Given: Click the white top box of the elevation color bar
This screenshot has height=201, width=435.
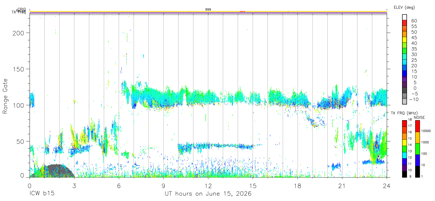Looking at the screenshot, I should pyautogui.click(x=405, y=17).
